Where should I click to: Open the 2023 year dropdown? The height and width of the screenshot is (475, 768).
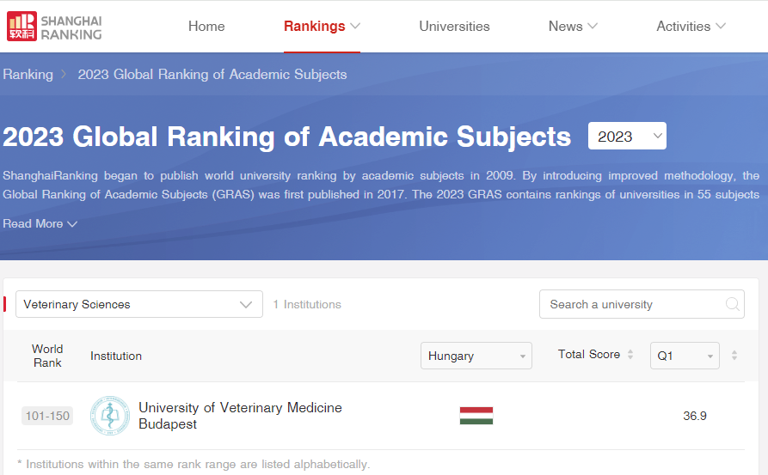[627, 136]
